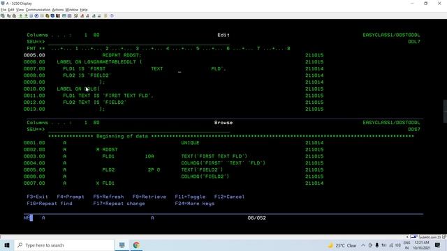Image resolution: width=447 pixels, height=251 pixels.
Task: Click F16=Repeat find
Action: point(50,204)
